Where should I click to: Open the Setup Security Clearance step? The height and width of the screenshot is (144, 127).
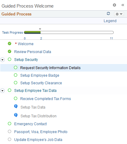[x=41, y=83]
